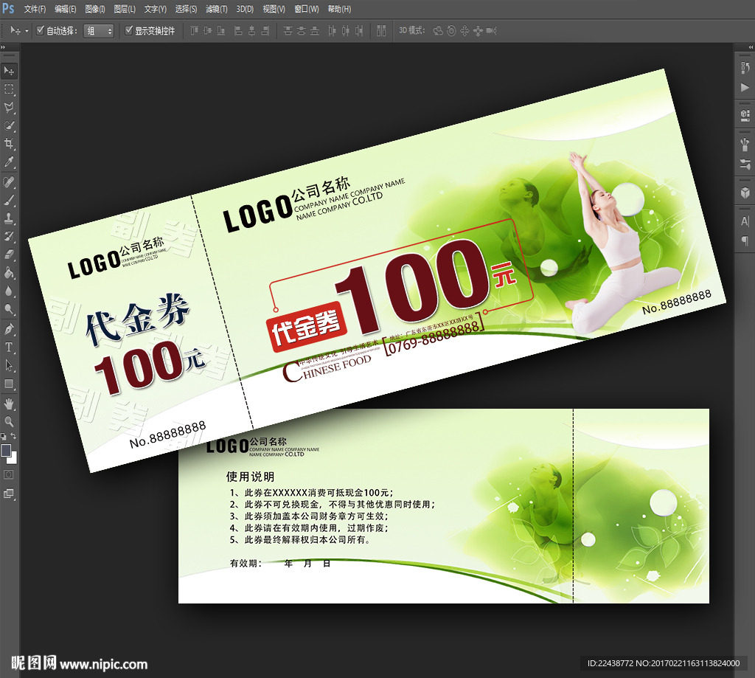Screen dimensions: 755x678
Task: Toggle Quick Mask mode button
Action: point(9,474)
